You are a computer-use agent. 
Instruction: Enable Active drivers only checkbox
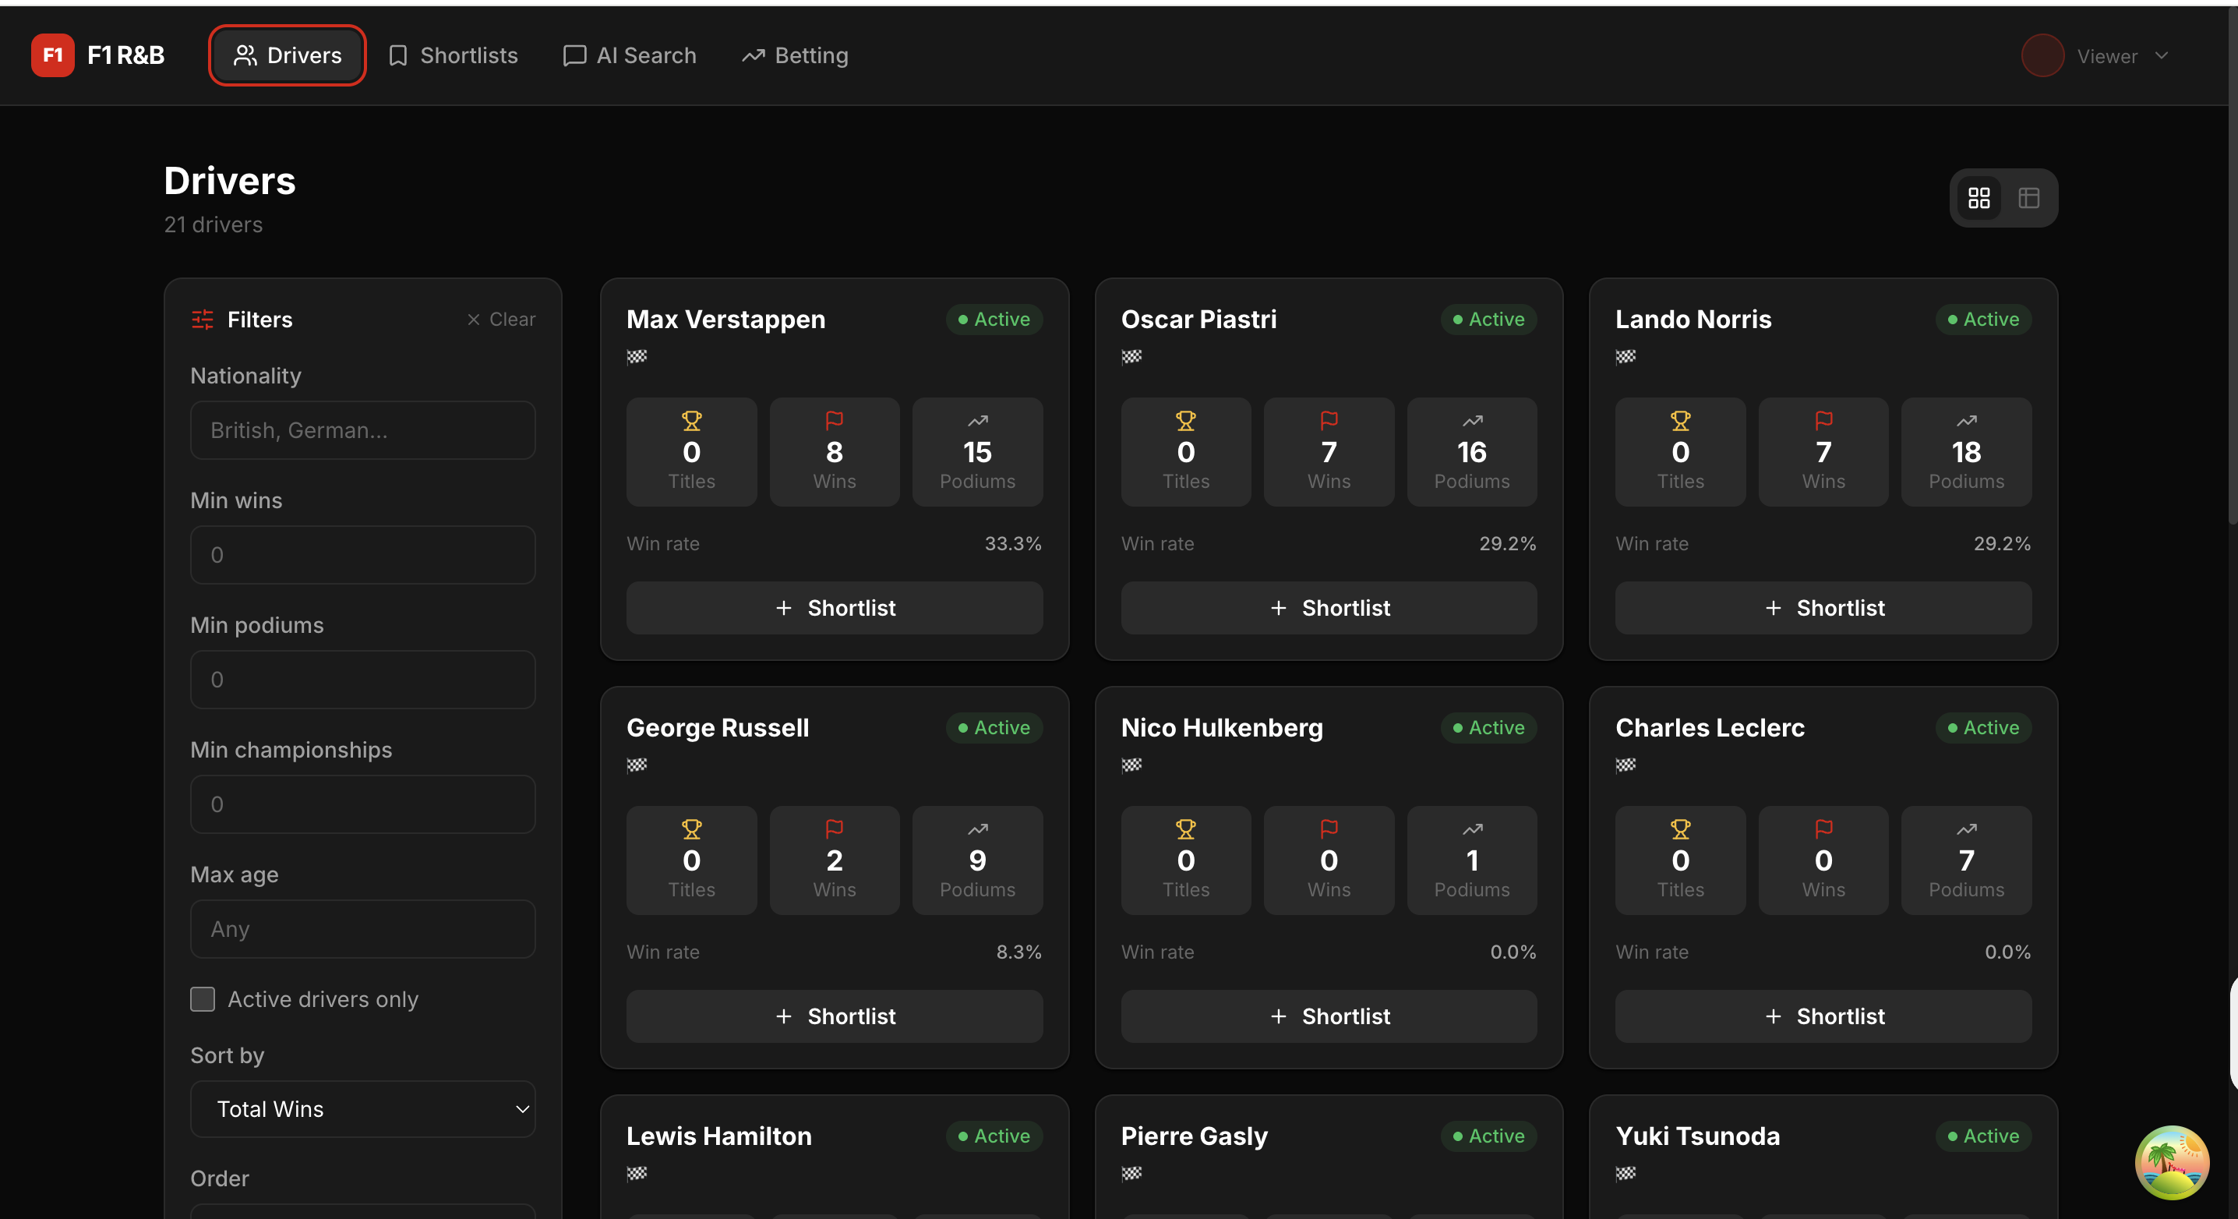pyautogui.click(x=203, y=999)
